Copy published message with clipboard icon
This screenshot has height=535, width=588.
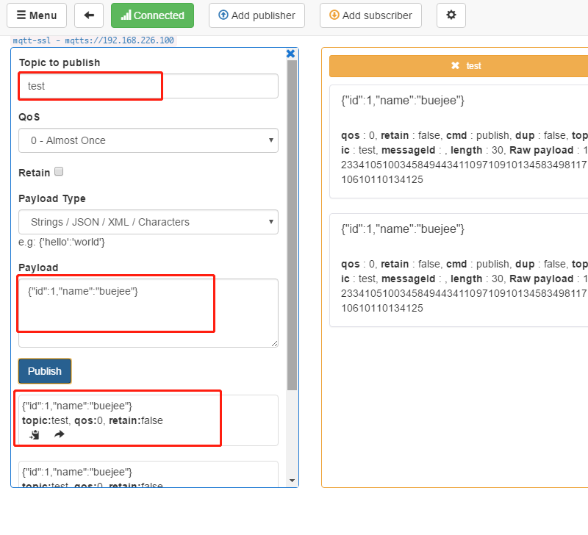[34, 434]
